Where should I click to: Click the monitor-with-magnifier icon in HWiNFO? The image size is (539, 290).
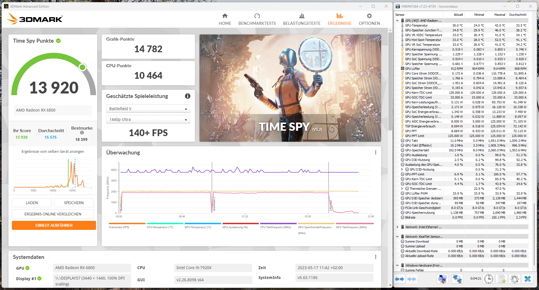pos(442,279)
